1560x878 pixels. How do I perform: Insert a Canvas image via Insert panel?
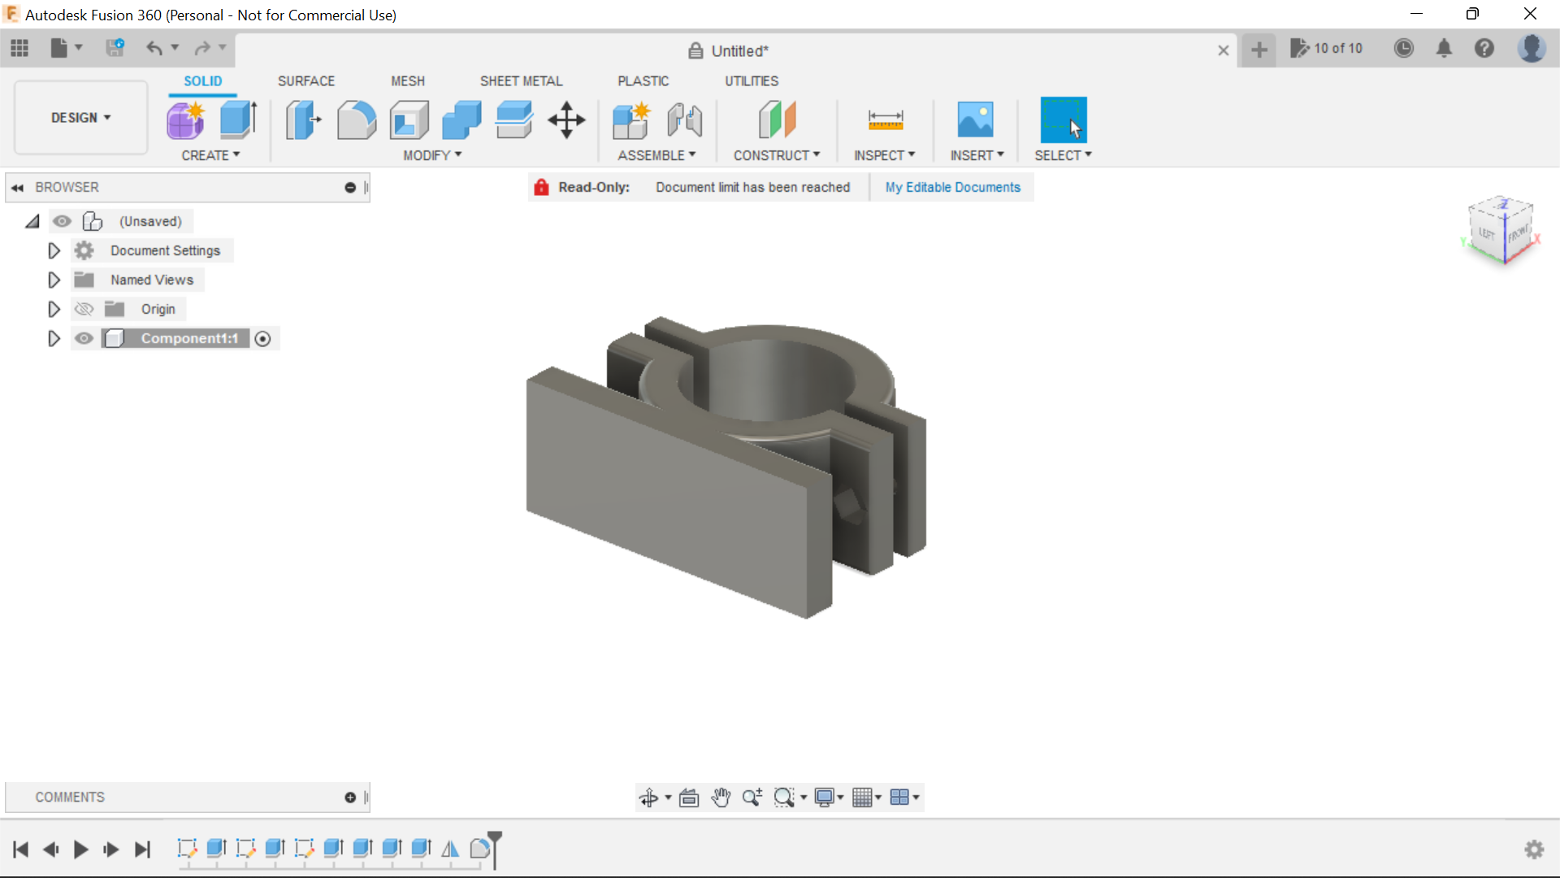[x=977, y=120]
